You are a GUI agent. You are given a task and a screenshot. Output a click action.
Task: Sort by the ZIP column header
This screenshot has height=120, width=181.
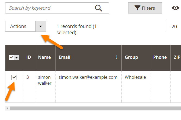pos(177,57)
